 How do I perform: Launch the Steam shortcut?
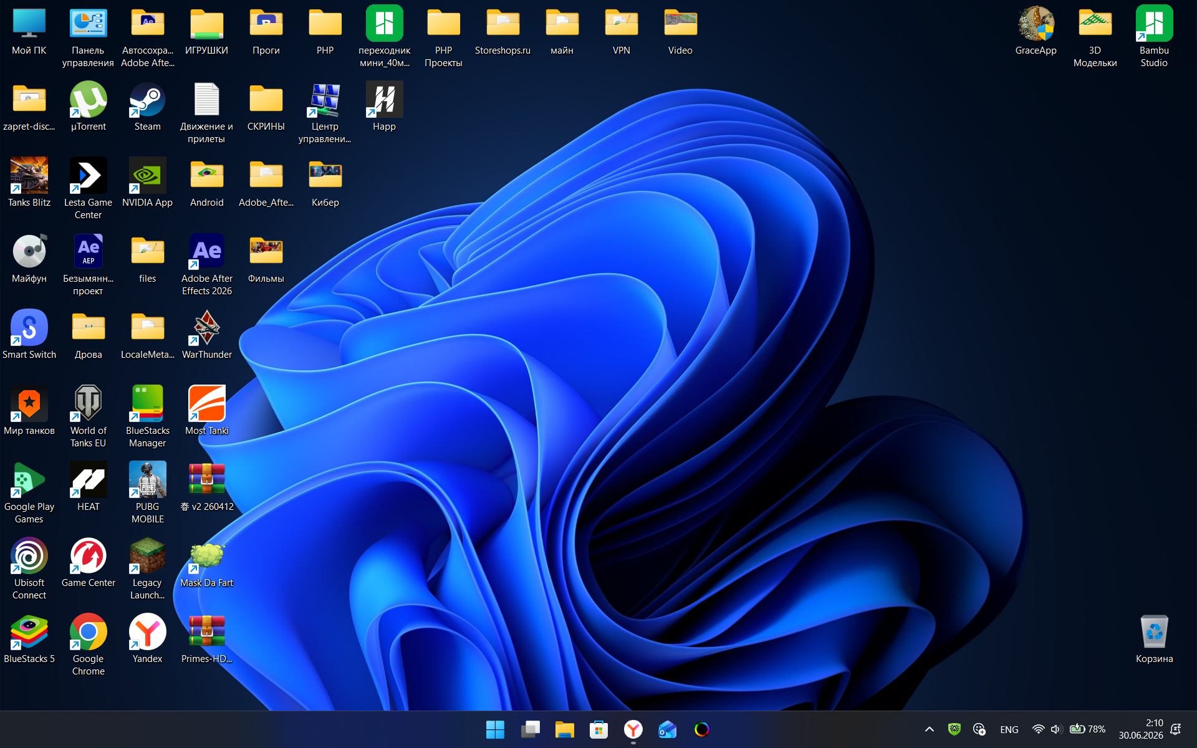(x=147, y=107)
